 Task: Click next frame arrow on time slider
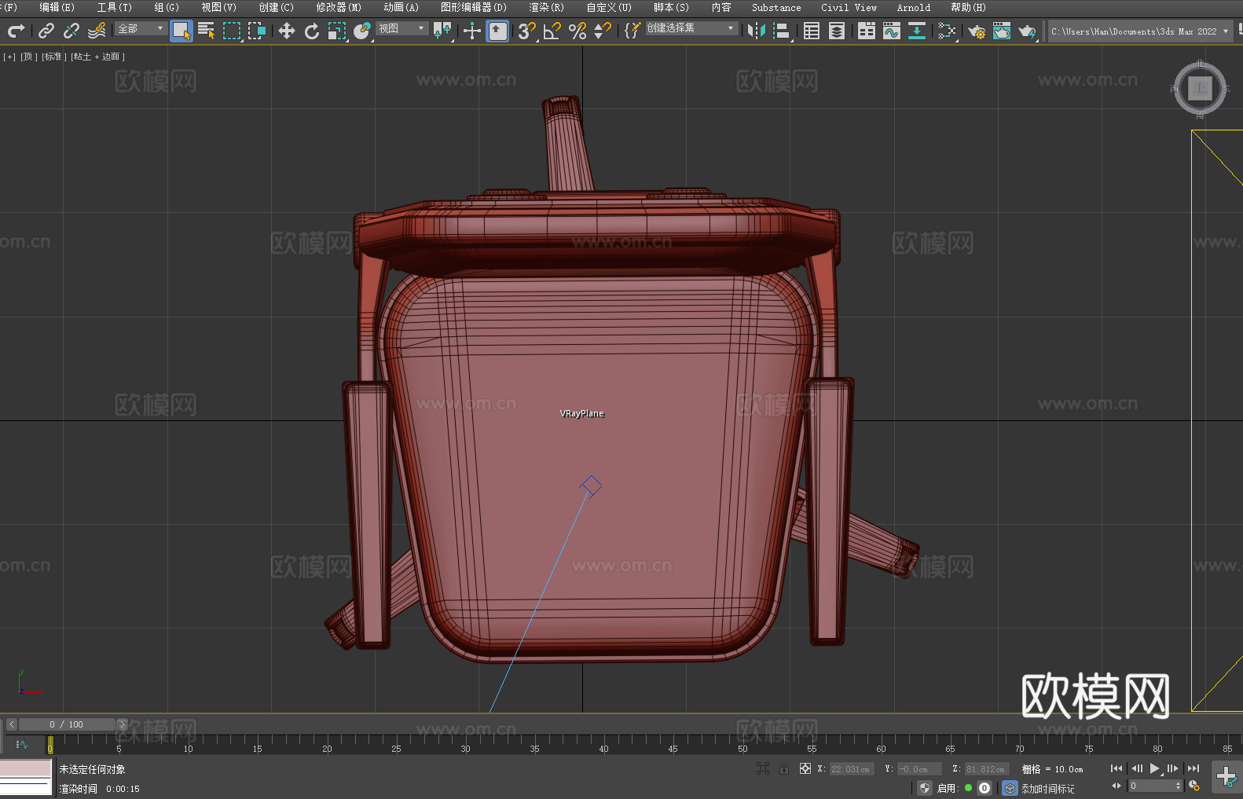[x=122, y=724]
